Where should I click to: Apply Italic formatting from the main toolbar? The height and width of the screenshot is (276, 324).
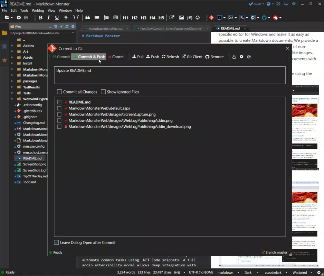(x=49, y=18)
